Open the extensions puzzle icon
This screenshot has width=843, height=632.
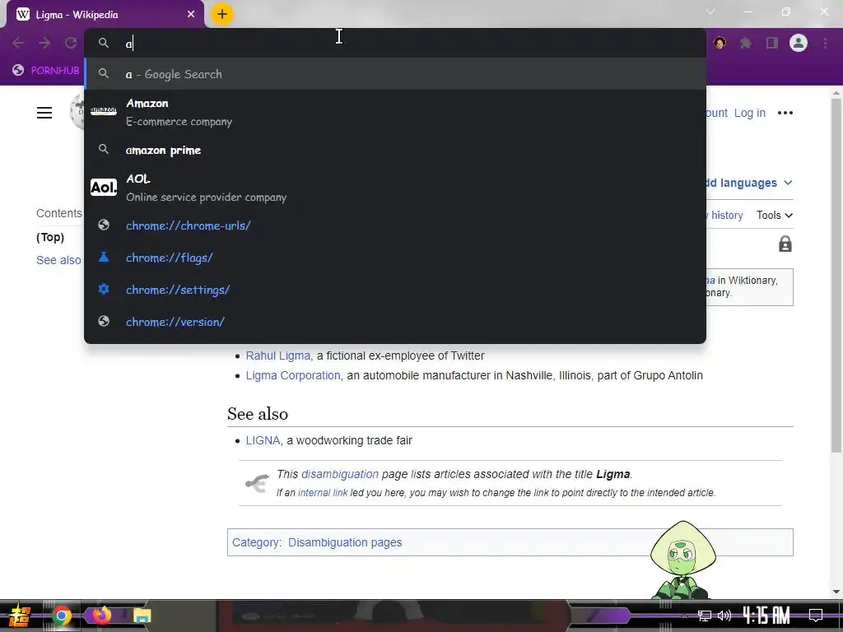coord(746,43)
